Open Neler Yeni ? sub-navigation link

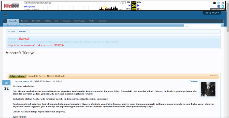tap(18, 25)
